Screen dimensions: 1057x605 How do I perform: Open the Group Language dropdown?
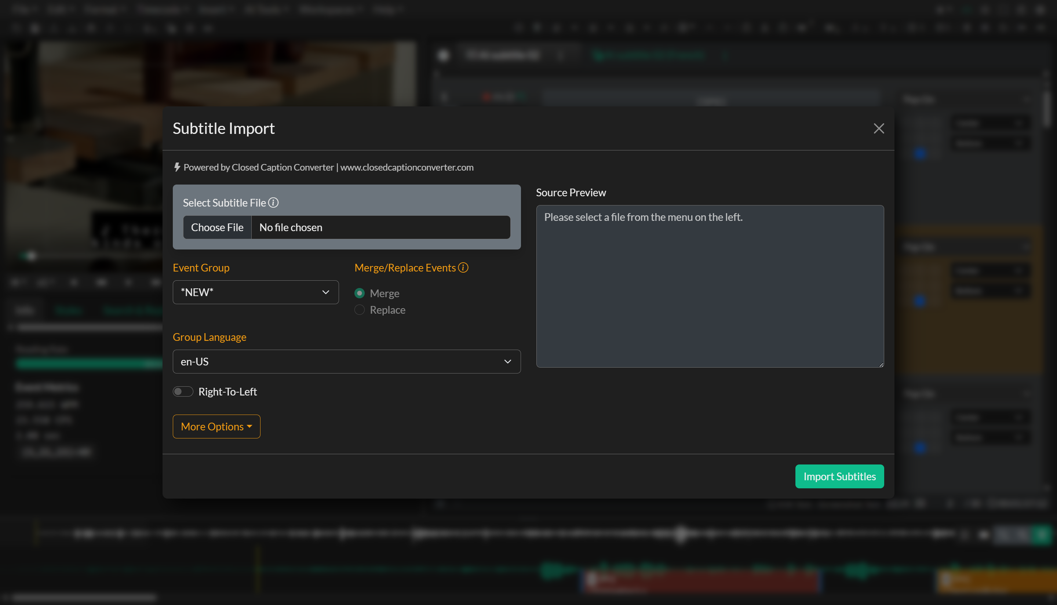[346, 361]
